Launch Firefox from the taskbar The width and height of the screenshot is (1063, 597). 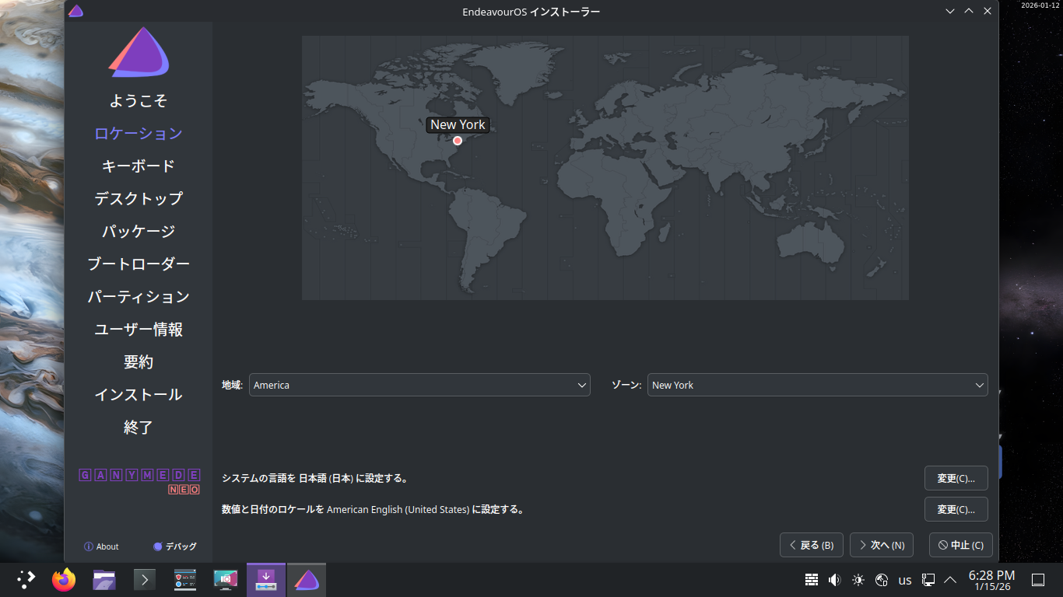click(64, 579)
